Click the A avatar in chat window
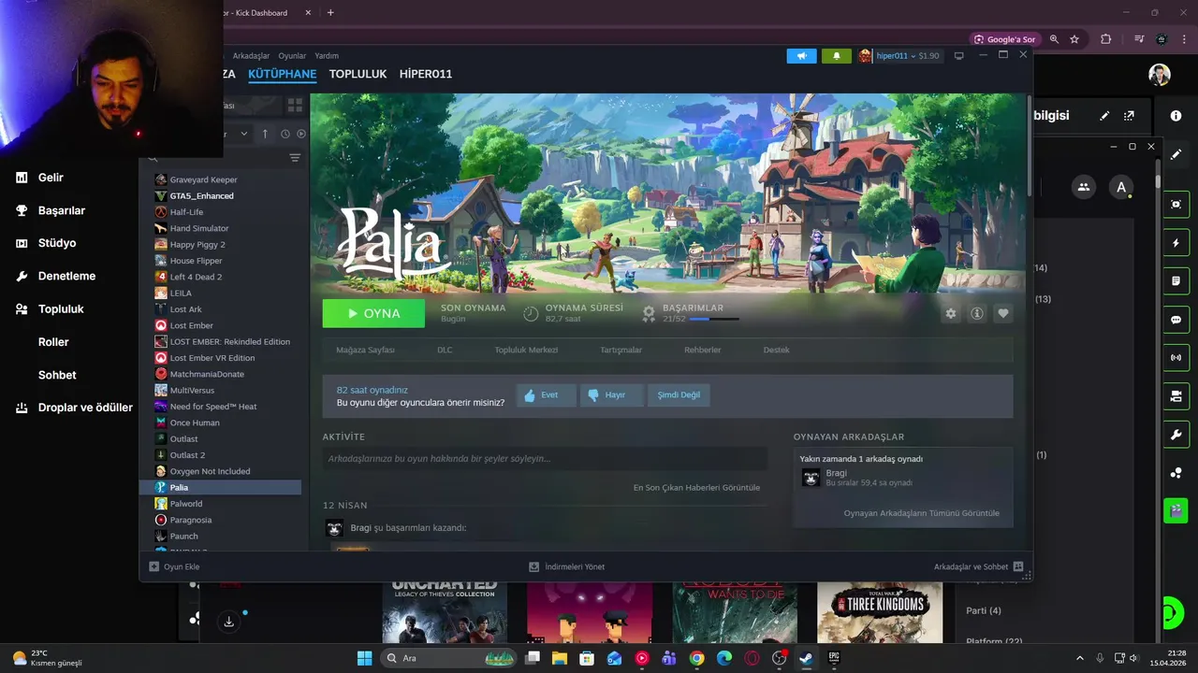Image resolution: width=1198 pixels, height=673 pixels. coord(1121,187)
